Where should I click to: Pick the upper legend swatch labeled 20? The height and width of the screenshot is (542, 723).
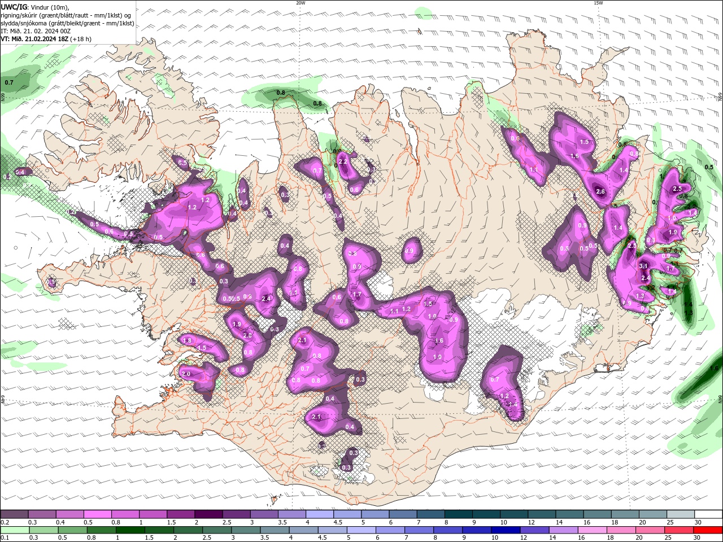pos(652,514)
